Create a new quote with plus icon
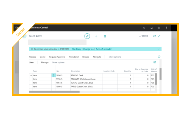The image size is (191, 119). 96,36
